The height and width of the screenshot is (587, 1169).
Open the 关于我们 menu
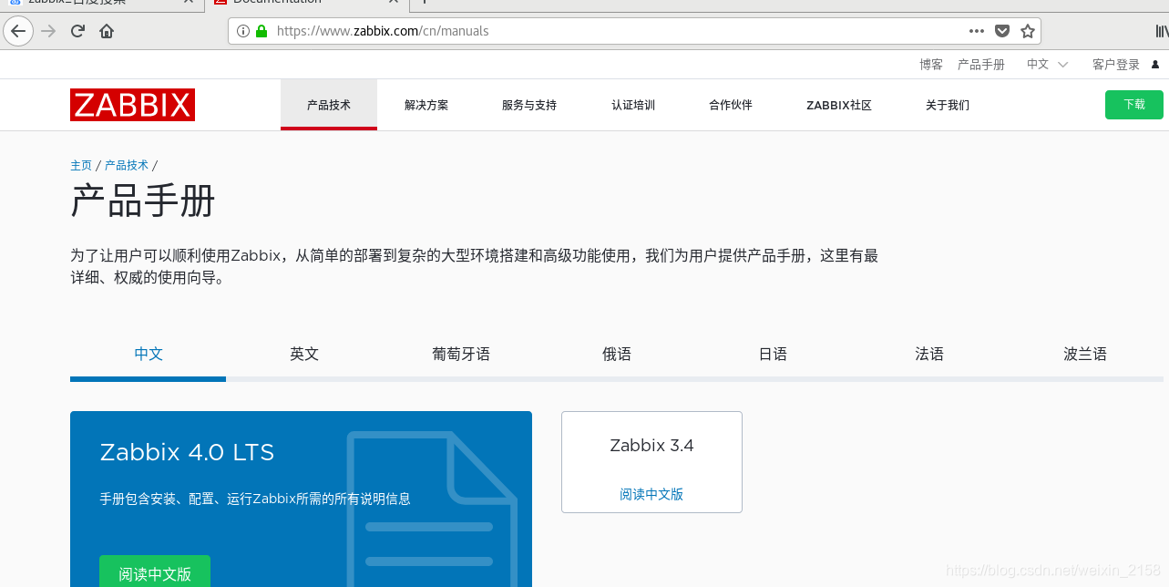click(948, 105)
